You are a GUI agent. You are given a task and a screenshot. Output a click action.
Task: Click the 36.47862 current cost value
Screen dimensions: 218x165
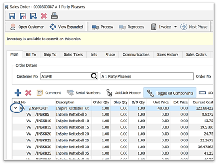205,147
